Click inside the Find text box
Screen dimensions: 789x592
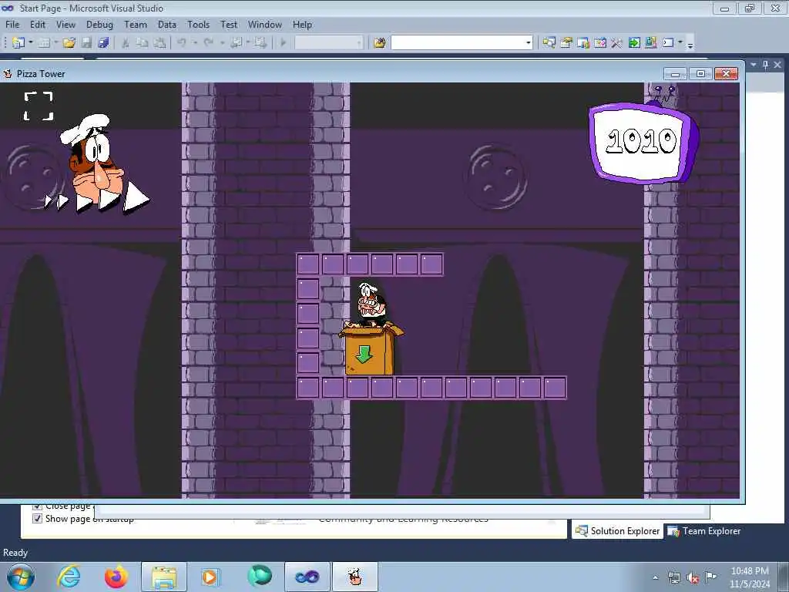click(458, 43)
